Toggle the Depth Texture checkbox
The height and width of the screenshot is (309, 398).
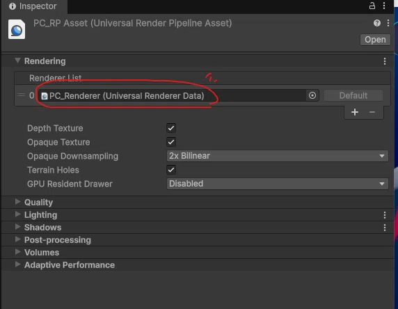(x=171, y=128)
